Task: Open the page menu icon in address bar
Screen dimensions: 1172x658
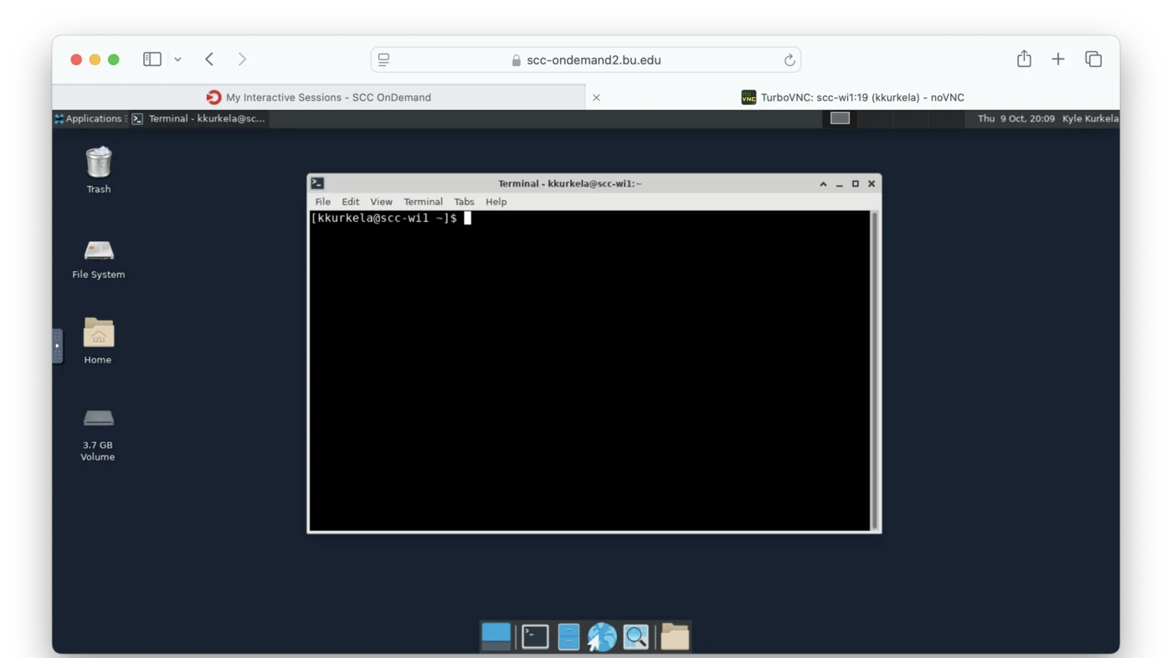Action: pos(383,59)
